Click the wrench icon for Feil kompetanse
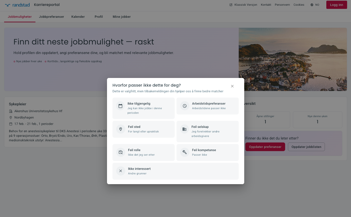The height and width of the screenshot is (217, 351). tap(185, 152)
